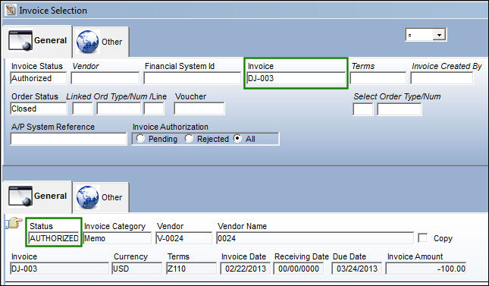Viewport: 489px width, 286px height.
Task: Click the Invoice filter field with DJ-003
Action: (x=296, y=78)
